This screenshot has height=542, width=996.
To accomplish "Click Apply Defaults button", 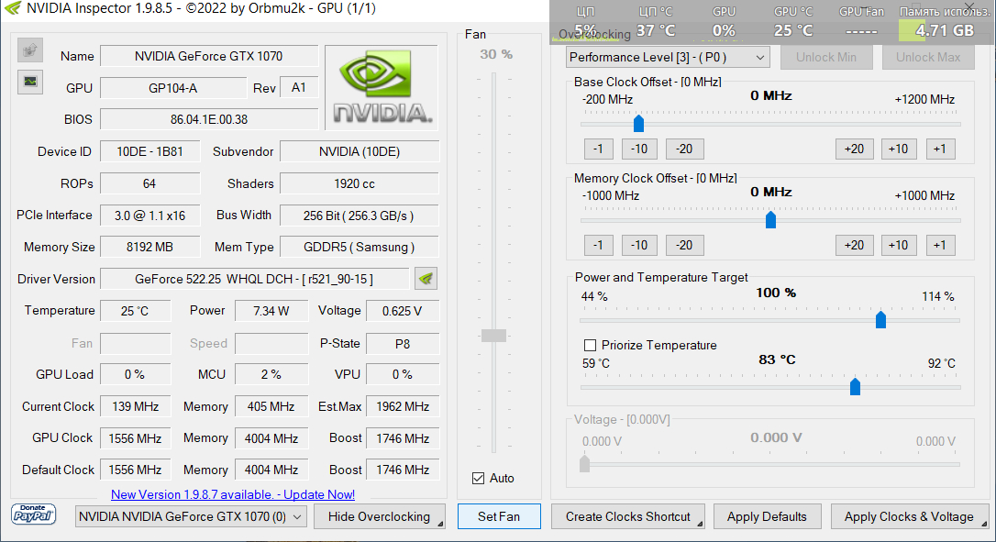I will [767, 516].
